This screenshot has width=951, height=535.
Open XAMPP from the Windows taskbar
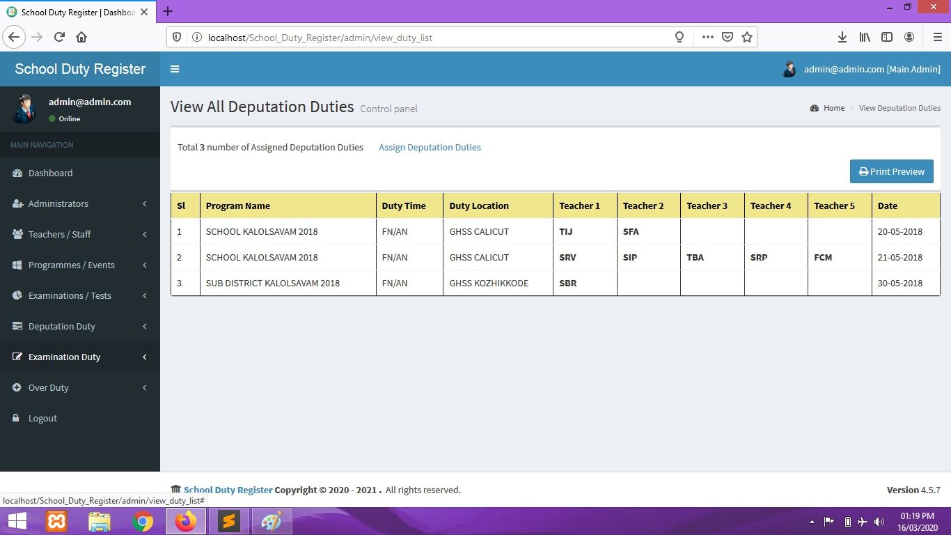[x=56, y=521]
